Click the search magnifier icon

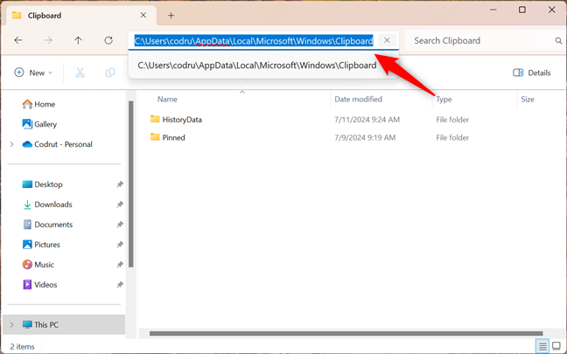tap(558, 41)
